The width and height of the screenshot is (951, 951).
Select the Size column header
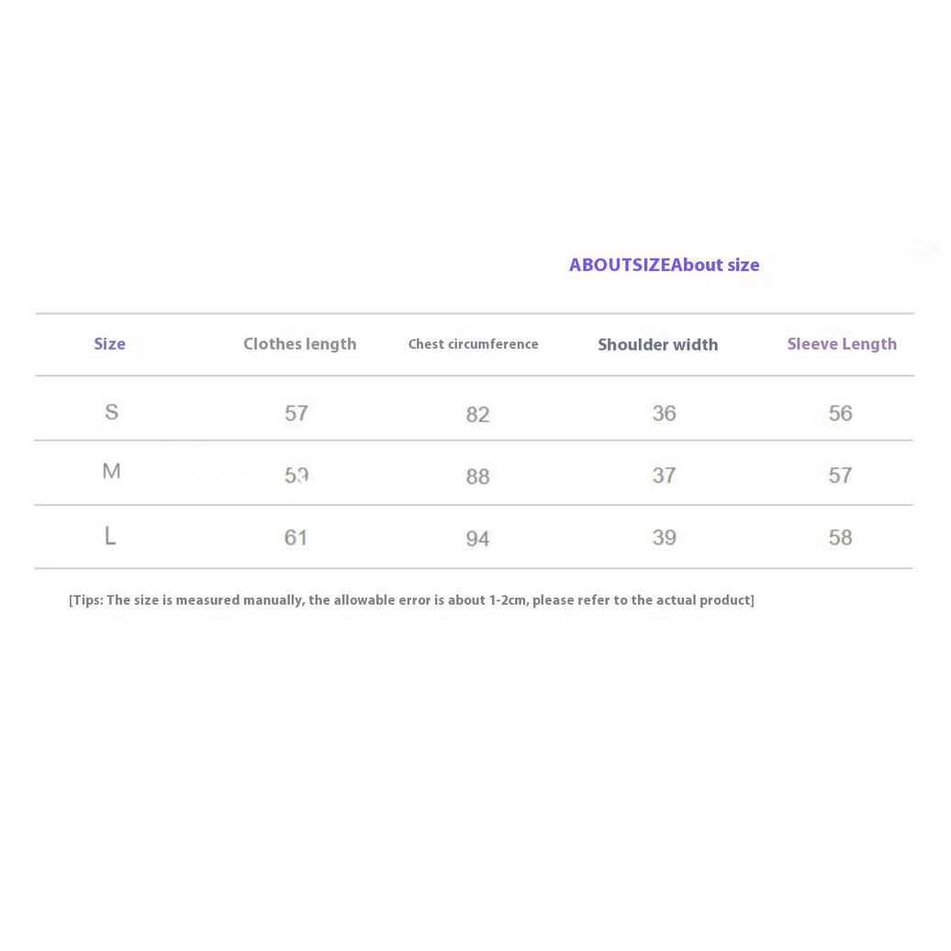[110, 344]
